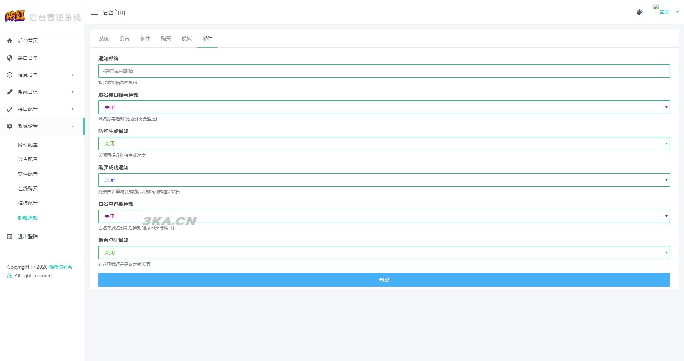Screen dimensions: 684x361
Task: Open 模板配置 submenu item
Action: [28, 203]
